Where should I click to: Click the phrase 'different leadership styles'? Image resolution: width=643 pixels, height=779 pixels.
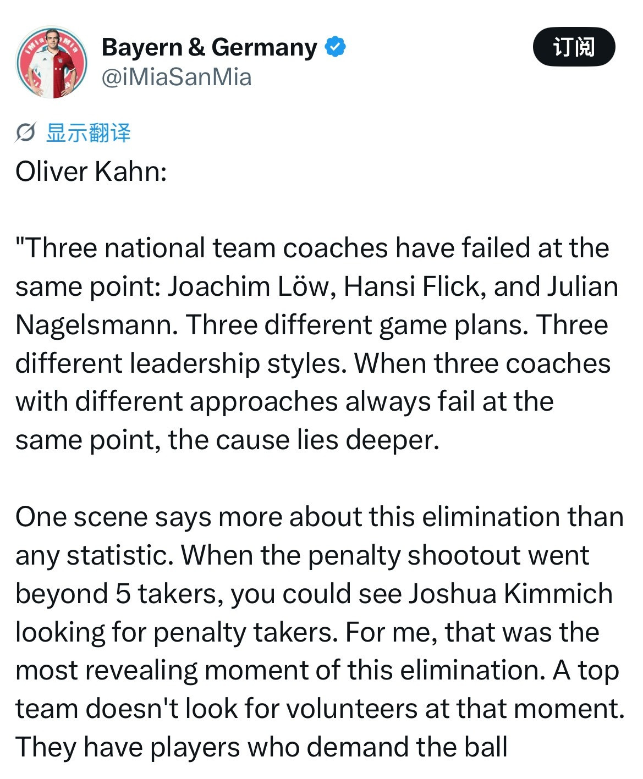pyautogui.click(x=181, y=363)
